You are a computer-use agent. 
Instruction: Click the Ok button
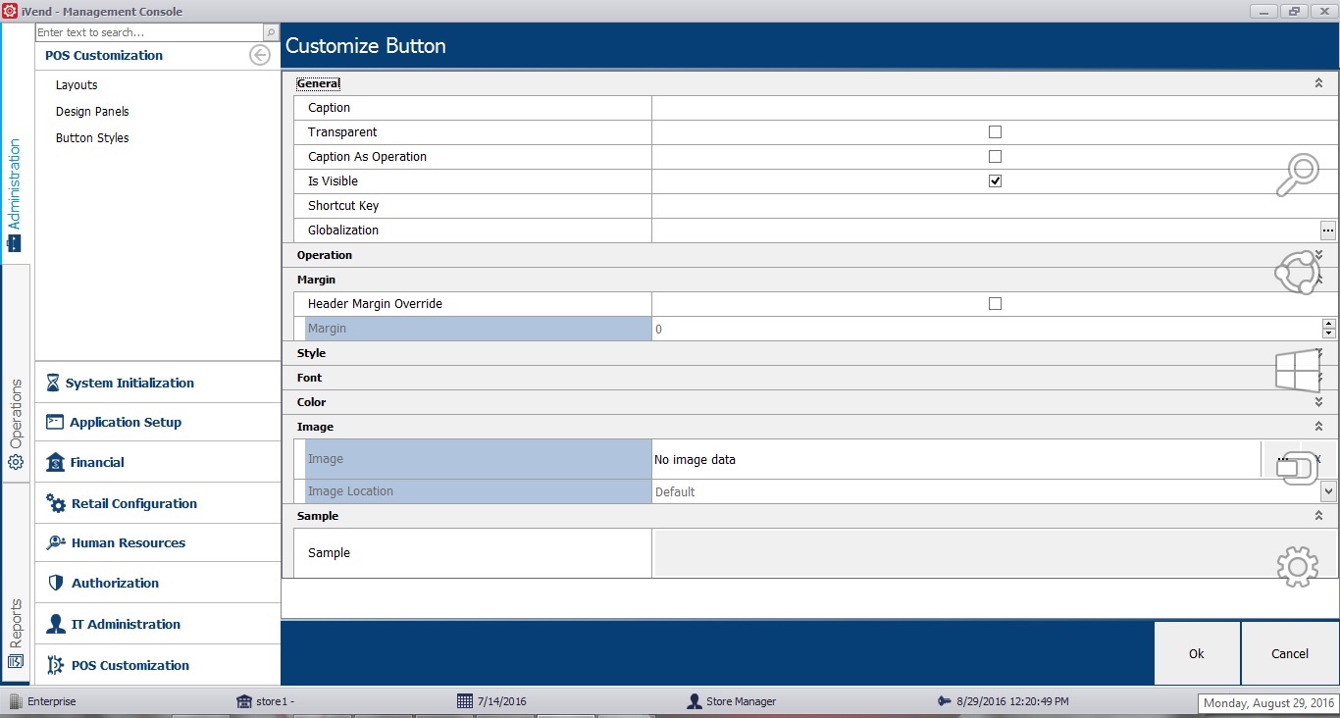pyautogui.click(x=1196, y=653)
